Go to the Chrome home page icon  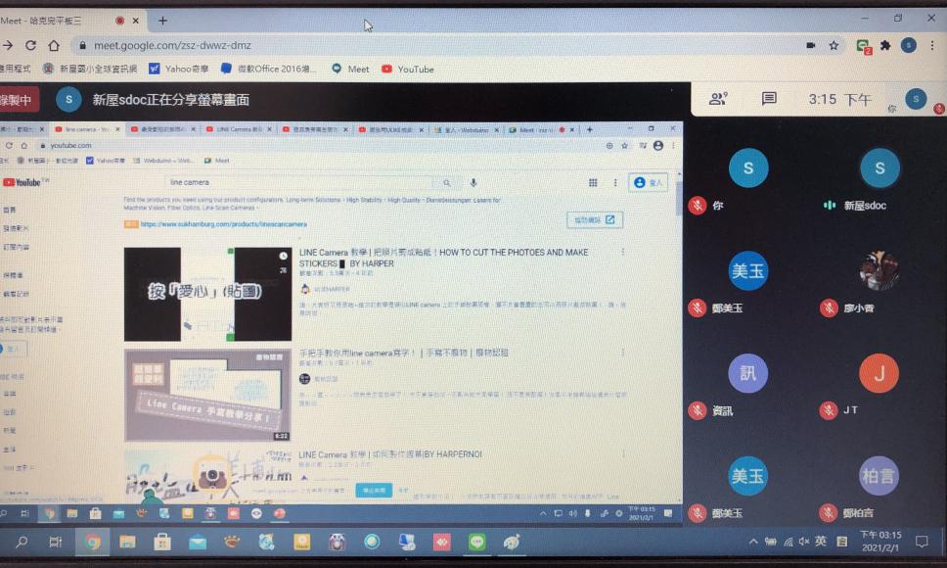coord(54,45)
